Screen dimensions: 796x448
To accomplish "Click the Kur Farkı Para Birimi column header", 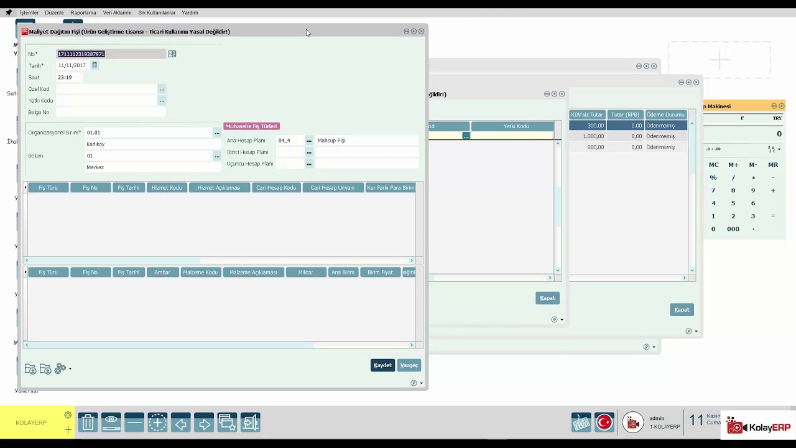I will tap(391, 188).
